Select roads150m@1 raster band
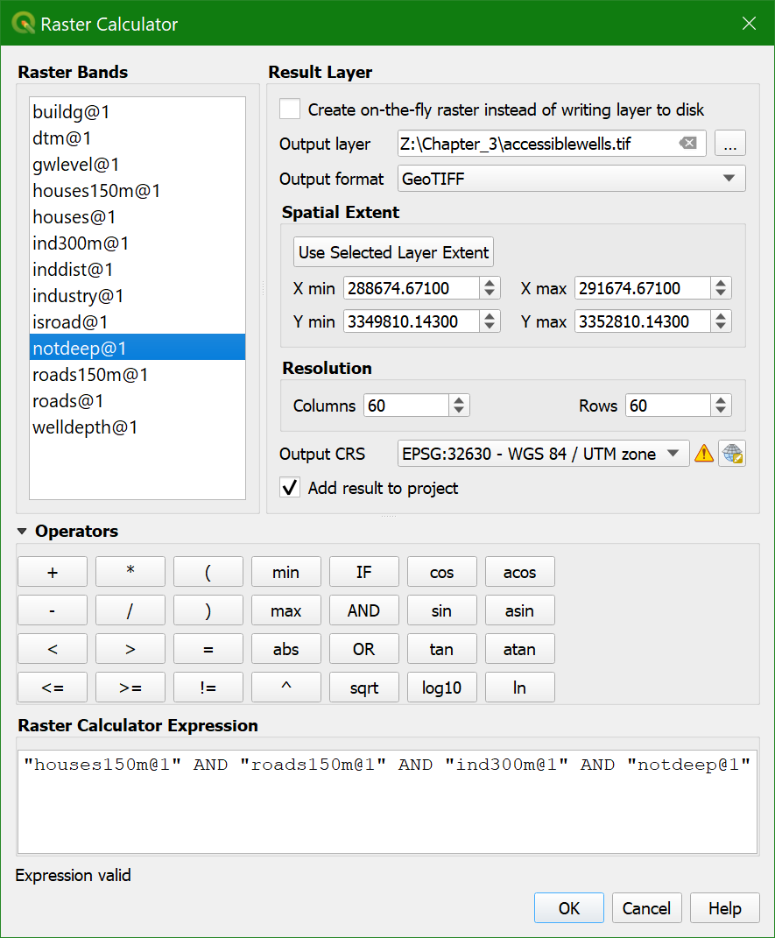 (137, 375)
